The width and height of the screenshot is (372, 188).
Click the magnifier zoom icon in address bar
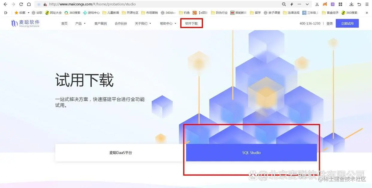[x=284, y=4]
